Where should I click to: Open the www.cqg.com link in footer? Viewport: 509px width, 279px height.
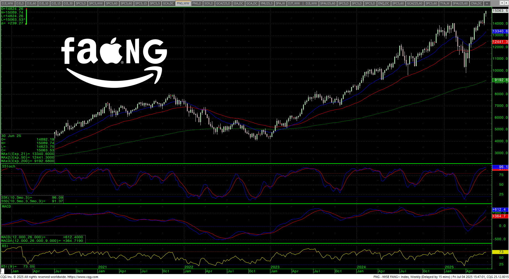coord(83,277)
